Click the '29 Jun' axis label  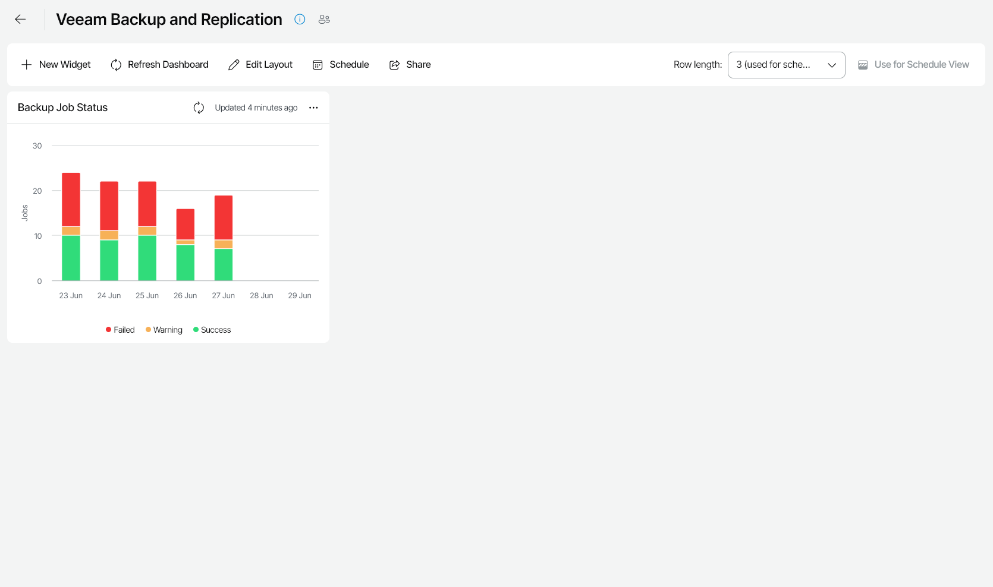point(299,295)
